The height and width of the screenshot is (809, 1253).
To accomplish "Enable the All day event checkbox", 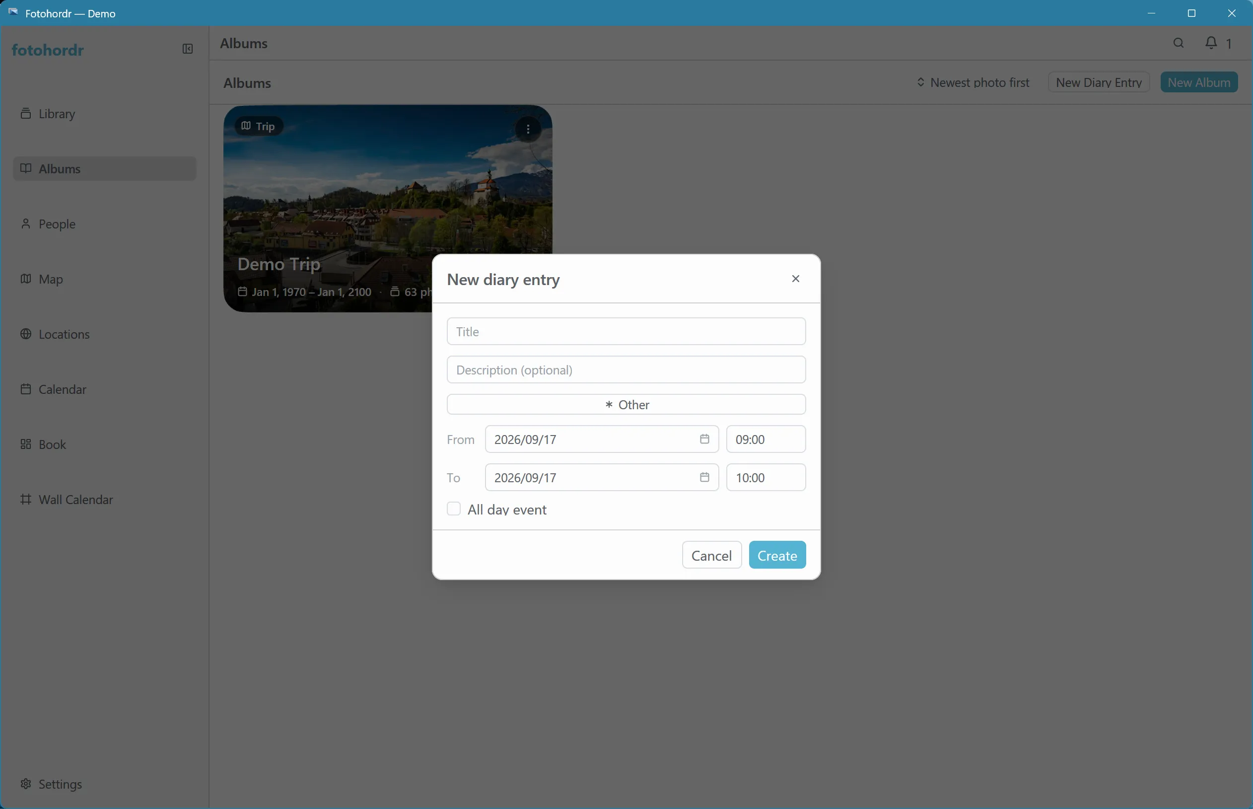I will [x=454, y=509].
